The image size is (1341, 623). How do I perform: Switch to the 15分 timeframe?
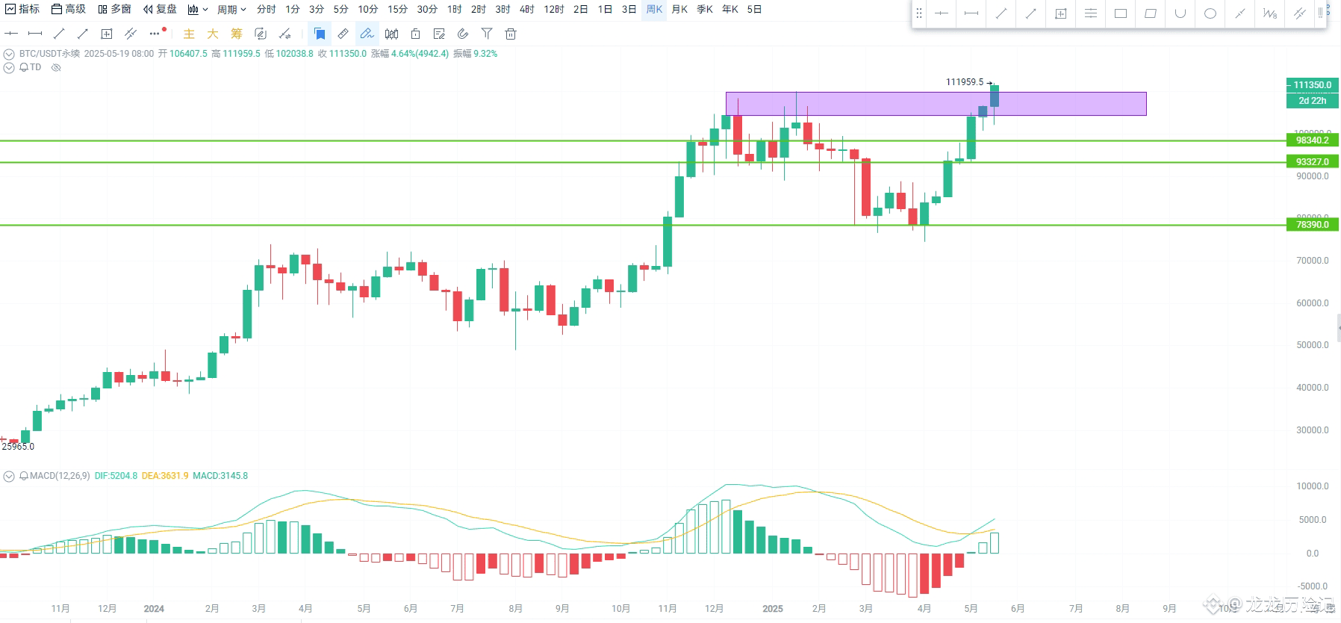point(398,9)
